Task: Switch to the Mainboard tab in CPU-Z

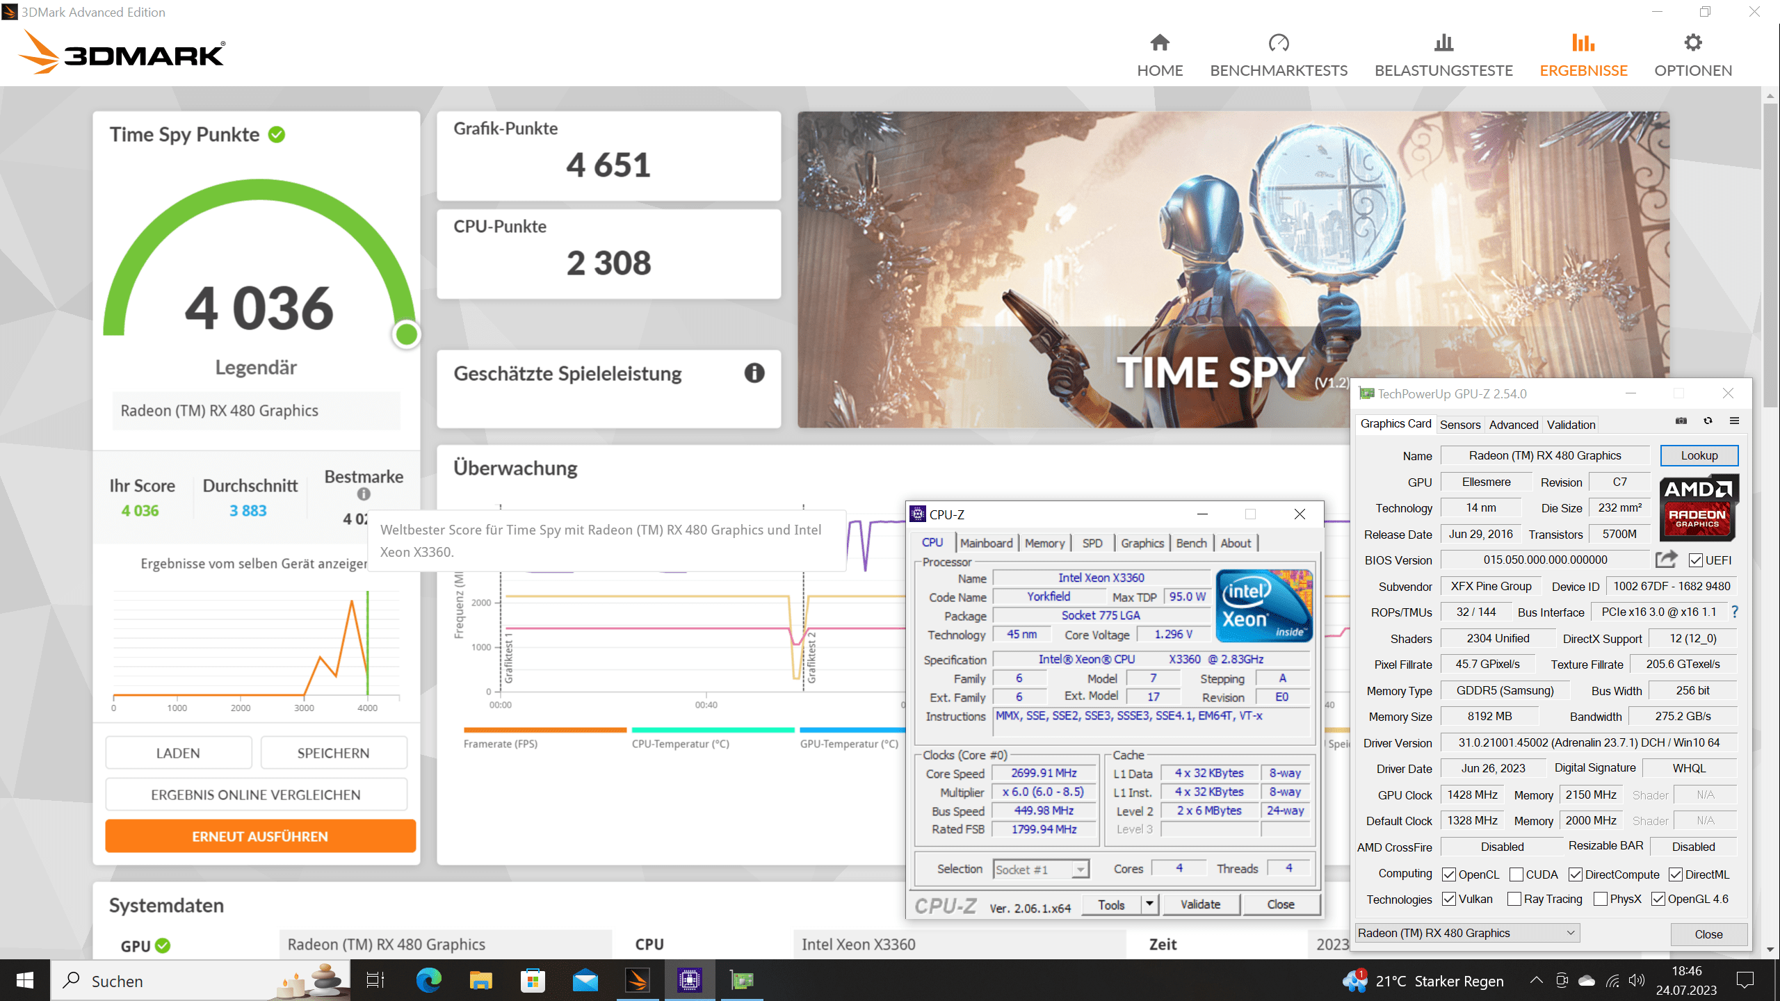Action: 986,543
